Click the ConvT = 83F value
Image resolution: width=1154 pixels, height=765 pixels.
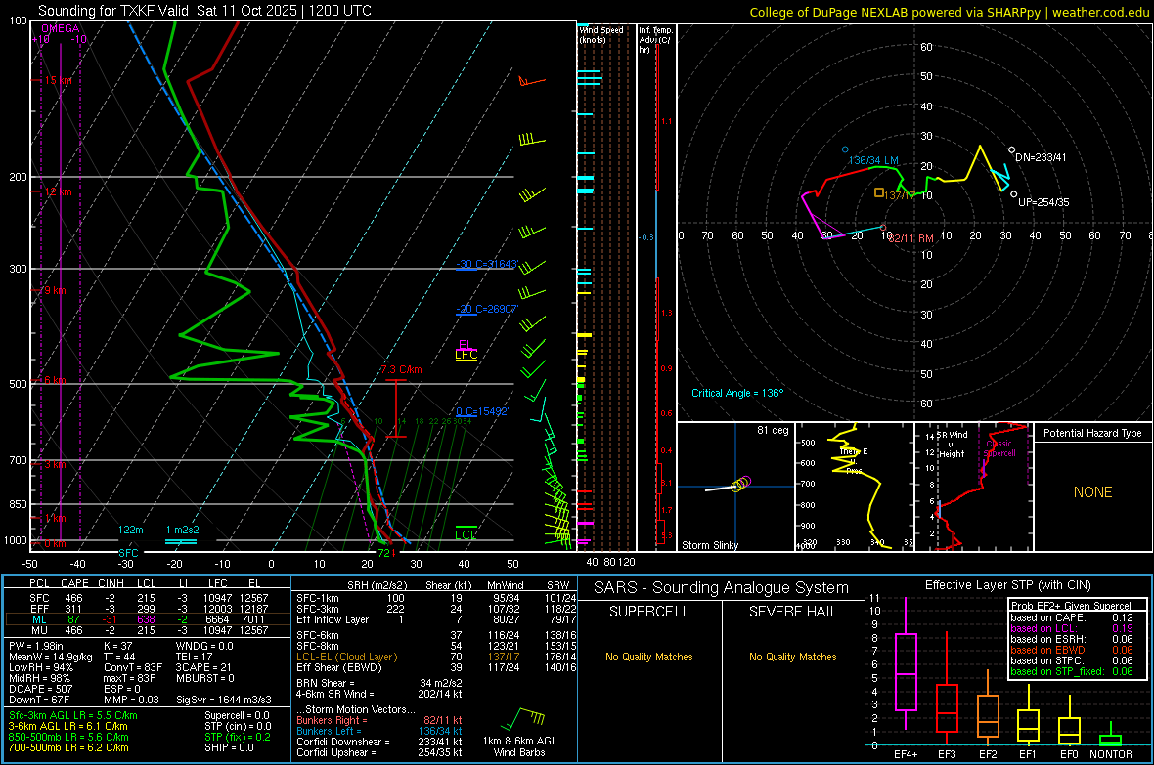133,668
